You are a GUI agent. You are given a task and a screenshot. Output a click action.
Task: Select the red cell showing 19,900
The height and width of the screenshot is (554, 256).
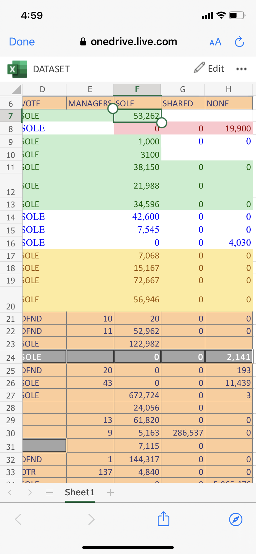click(229, 128)
